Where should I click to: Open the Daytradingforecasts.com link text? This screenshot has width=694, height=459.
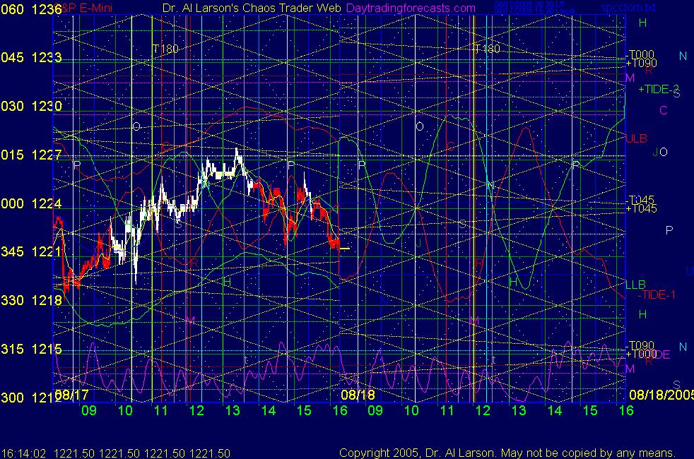(411, 8)
